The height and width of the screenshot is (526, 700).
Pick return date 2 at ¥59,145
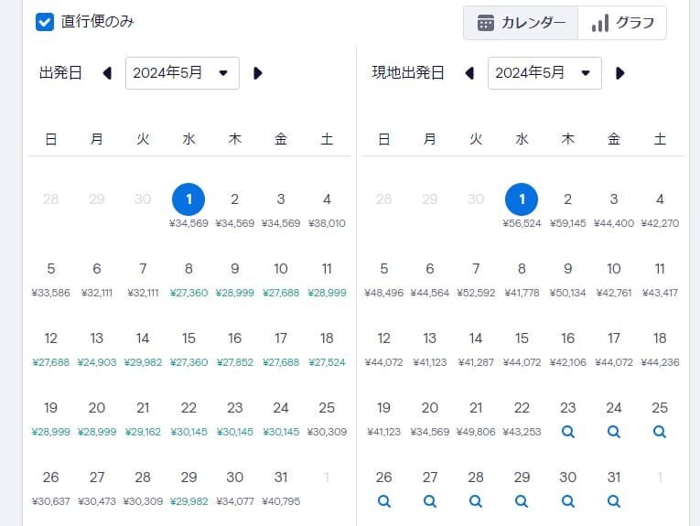pyautogui.click(x=568, y=210)
